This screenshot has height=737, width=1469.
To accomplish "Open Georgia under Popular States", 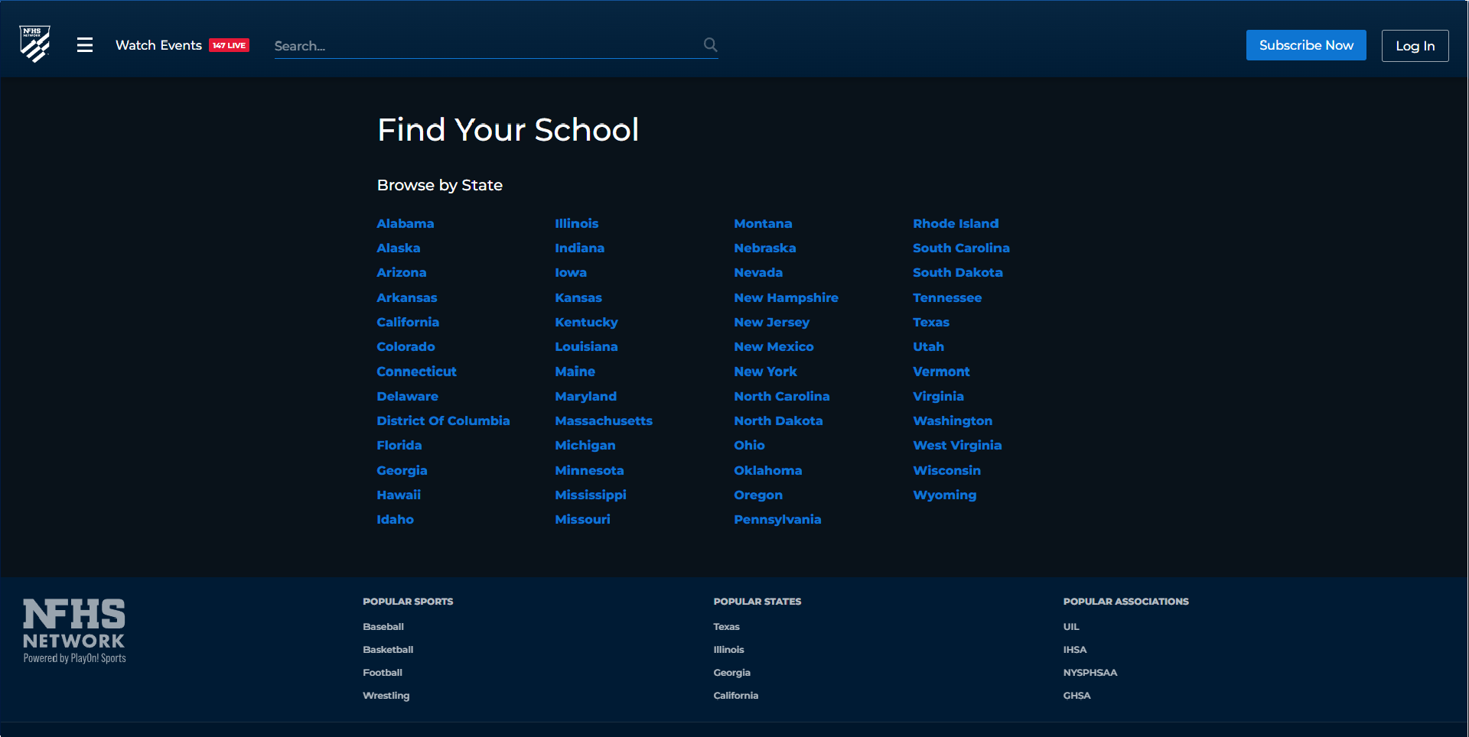I will coord(731,673).
